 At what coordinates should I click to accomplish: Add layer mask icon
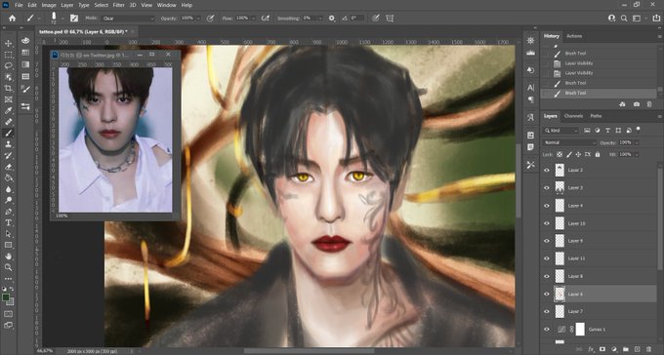pos(602,349)
